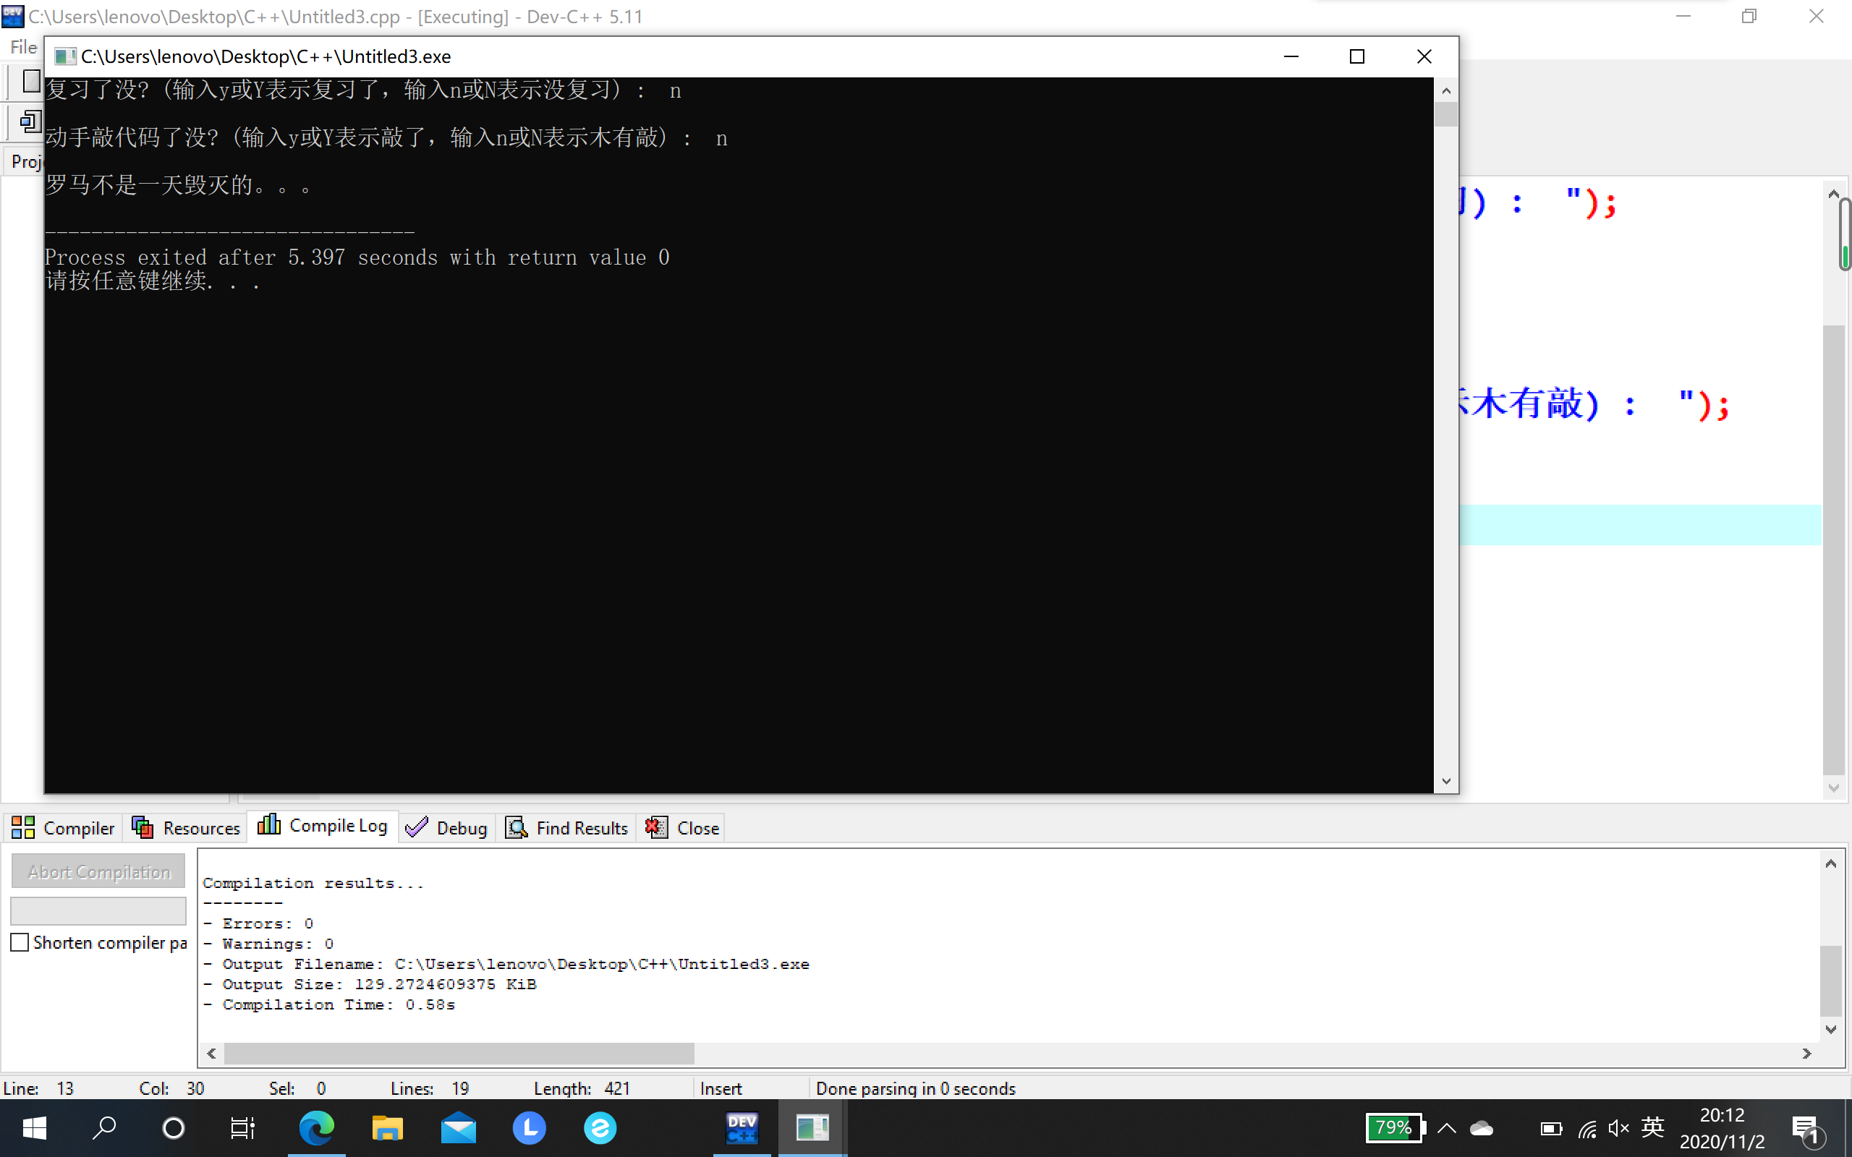Open Windows Start menu
1852x1157 pixels.
[34, 1128]
